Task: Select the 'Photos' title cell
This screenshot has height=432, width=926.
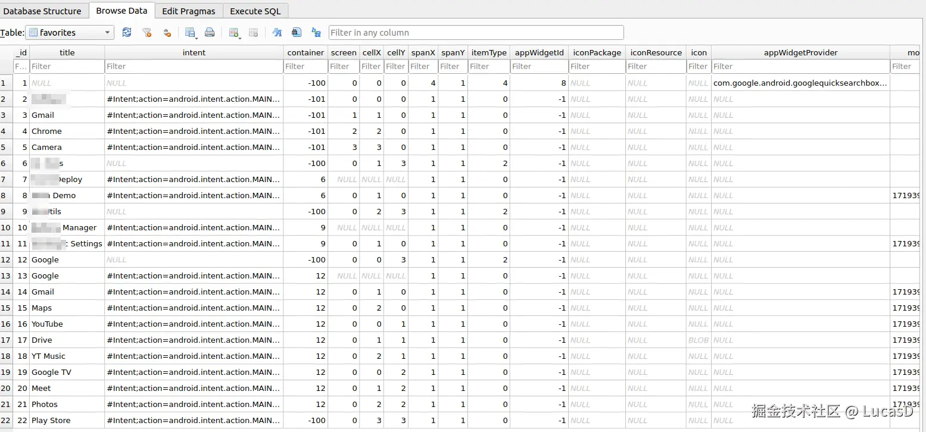Action: pyautogui.click(x=67, y=404)
